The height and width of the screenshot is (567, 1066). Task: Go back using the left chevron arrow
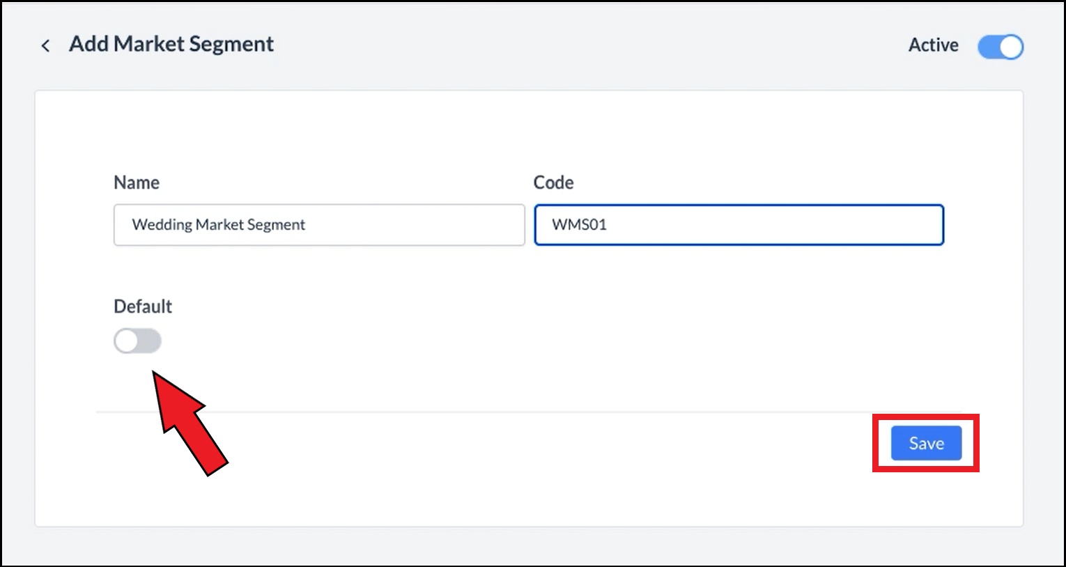(x=45, y=46)
